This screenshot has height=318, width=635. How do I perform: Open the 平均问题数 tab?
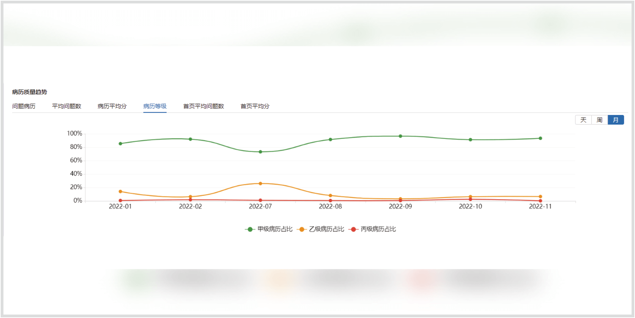pos(66,106)
